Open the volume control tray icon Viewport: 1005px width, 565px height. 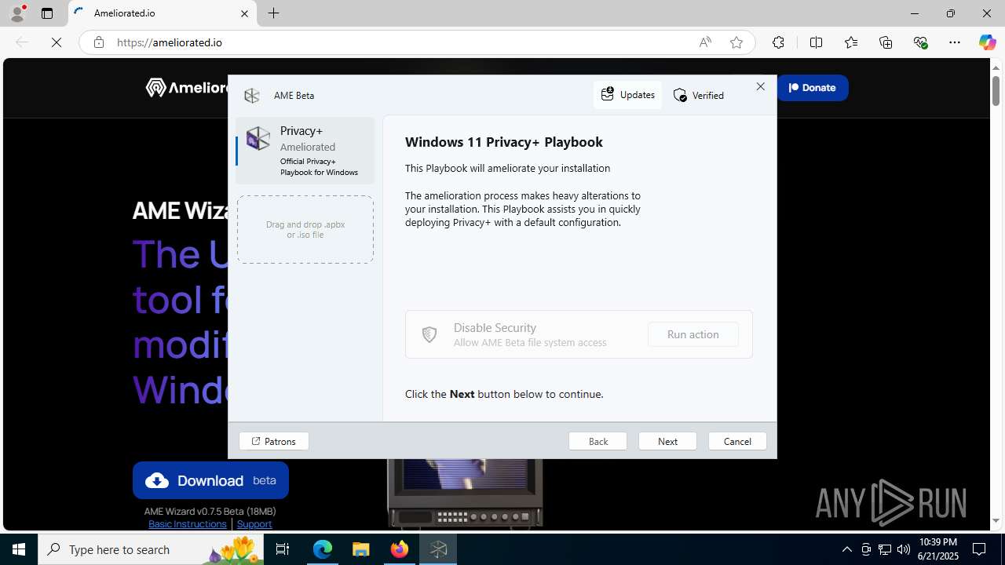[x=903, y=549]
